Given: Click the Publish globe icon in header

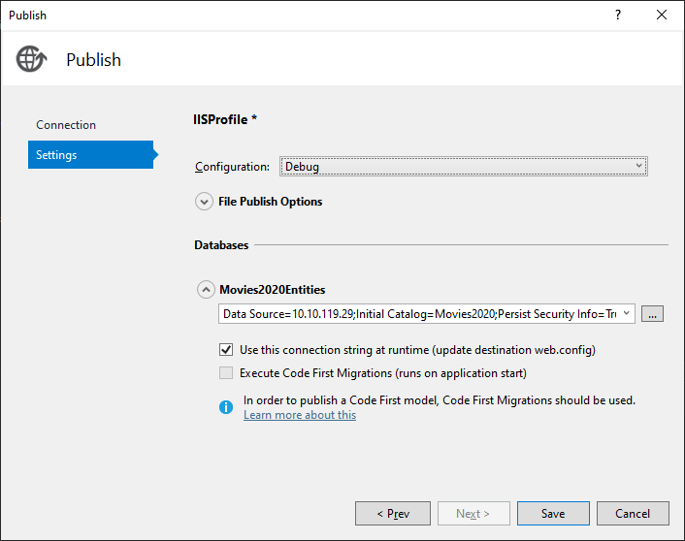Looking at the screenshot, I should pos(31,59).
